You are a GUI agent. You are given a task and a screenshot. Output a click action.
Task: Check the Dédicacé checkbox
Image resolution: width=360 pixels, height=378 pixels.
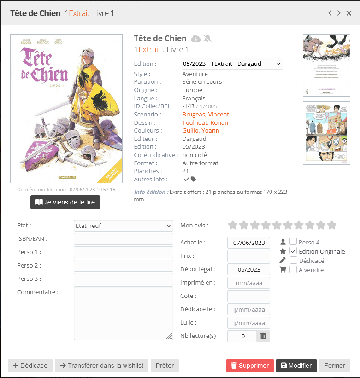click(293, 260)
